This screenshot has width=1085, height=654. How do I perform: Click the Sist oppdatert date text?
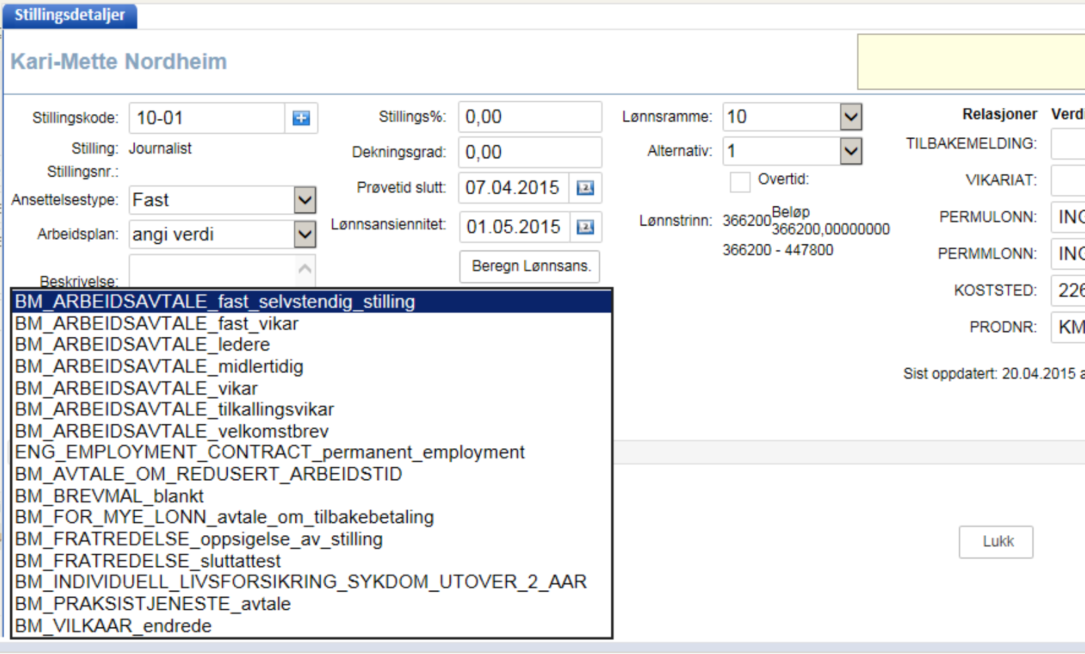993,374
